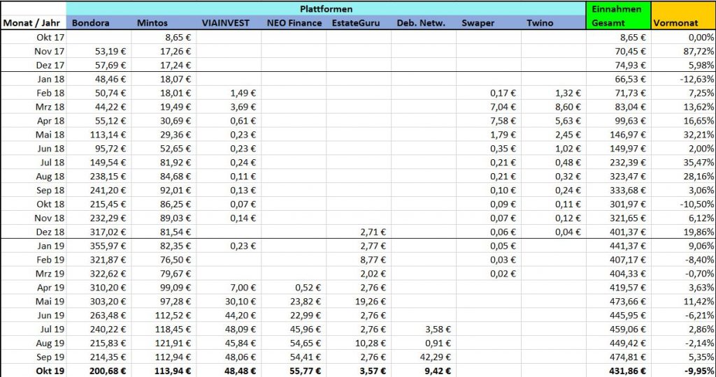Image resolution: width=716 pixels, height=377 pixels.
Task: Select Bondora value 113,14 € in Mai 18
Action: (99, 135)
